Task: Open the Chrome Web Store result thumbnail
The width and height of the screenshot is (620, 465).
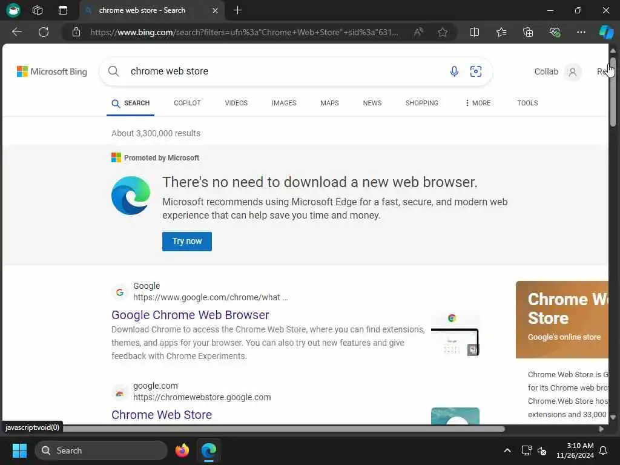Action: tap(455, 416)
